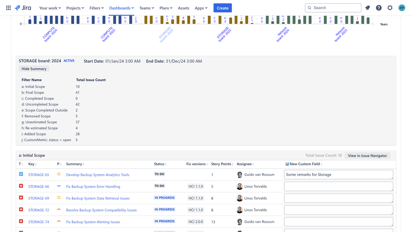The height and width of the screenshot is (232, 412).
Task: Open the Assets menu item
Action: point(184,8)
